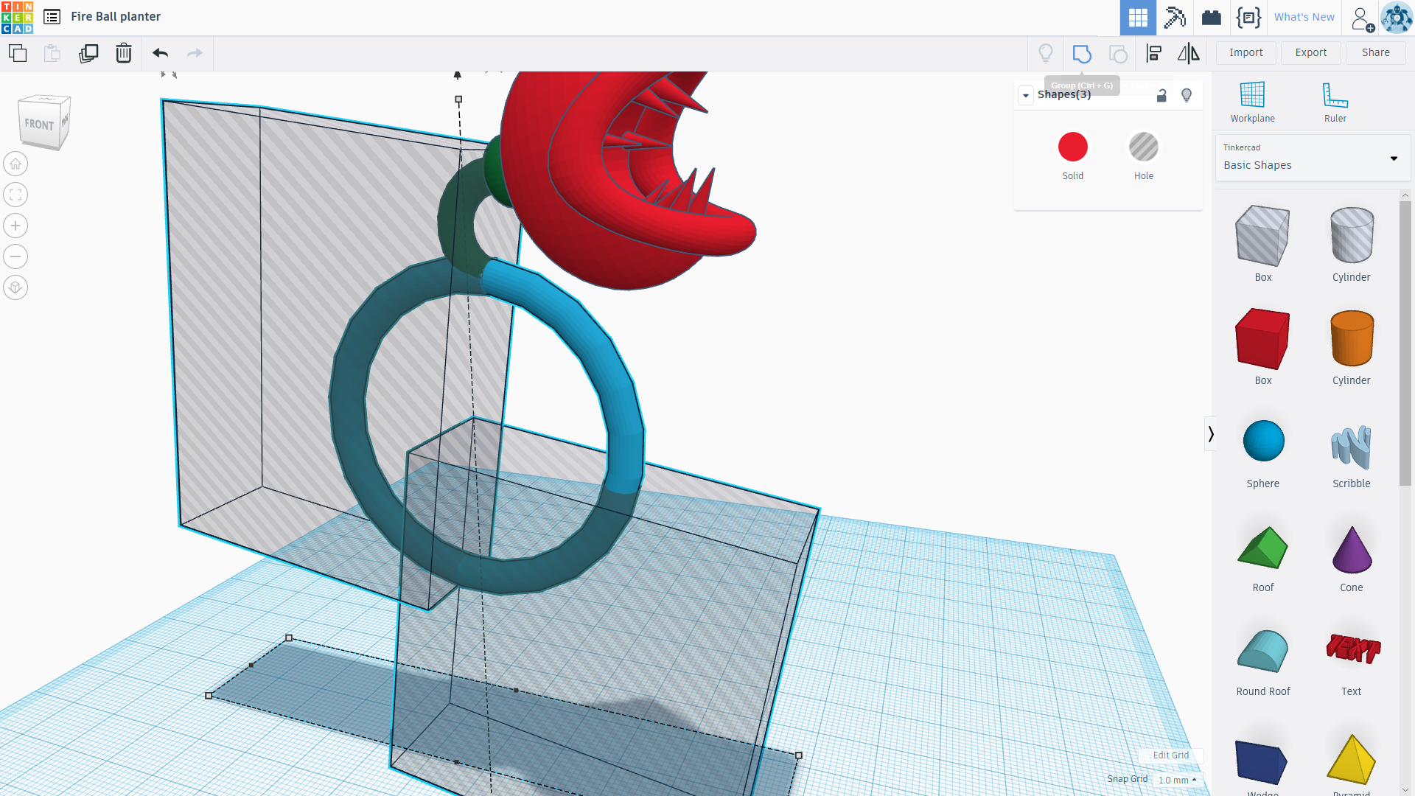Open the Align tool
The image size is (1415, 796).
(x=1154, y=53)
